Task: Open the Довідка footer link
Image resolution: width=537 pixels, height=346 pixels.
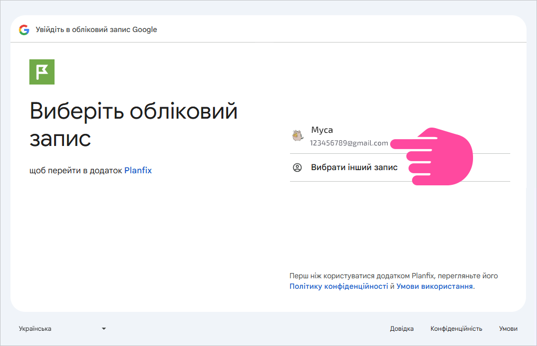Action: tap(402, 329)
